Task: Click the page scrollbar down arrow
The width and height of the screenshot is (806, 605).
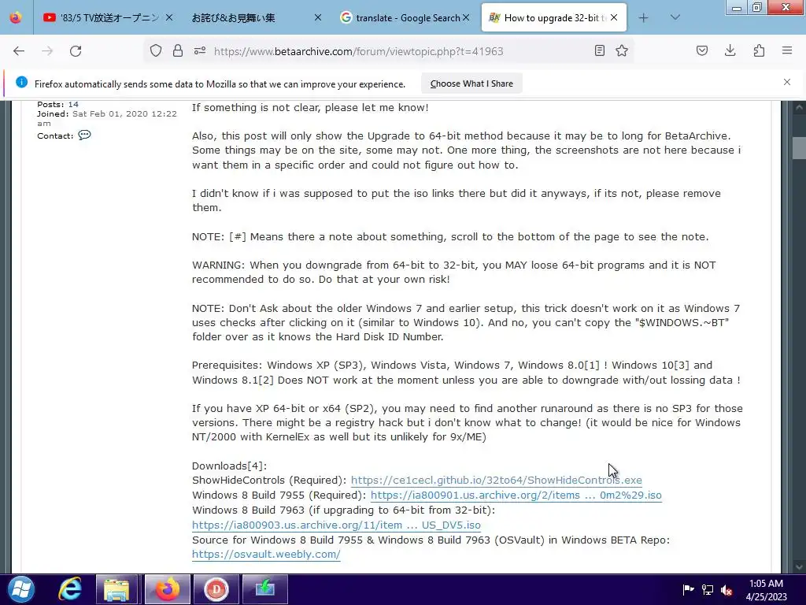Action: click(799, 567)
